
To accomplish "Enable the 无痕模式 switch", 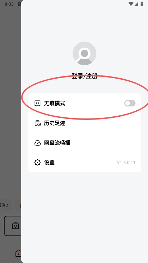I will (130, 103).
